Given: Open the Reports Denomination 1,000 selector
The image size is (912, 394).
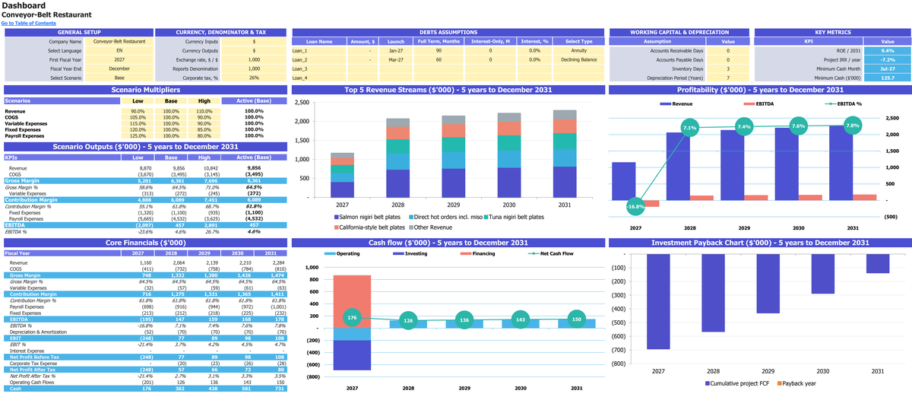Looking at the screenshot, I should point(254,68).
